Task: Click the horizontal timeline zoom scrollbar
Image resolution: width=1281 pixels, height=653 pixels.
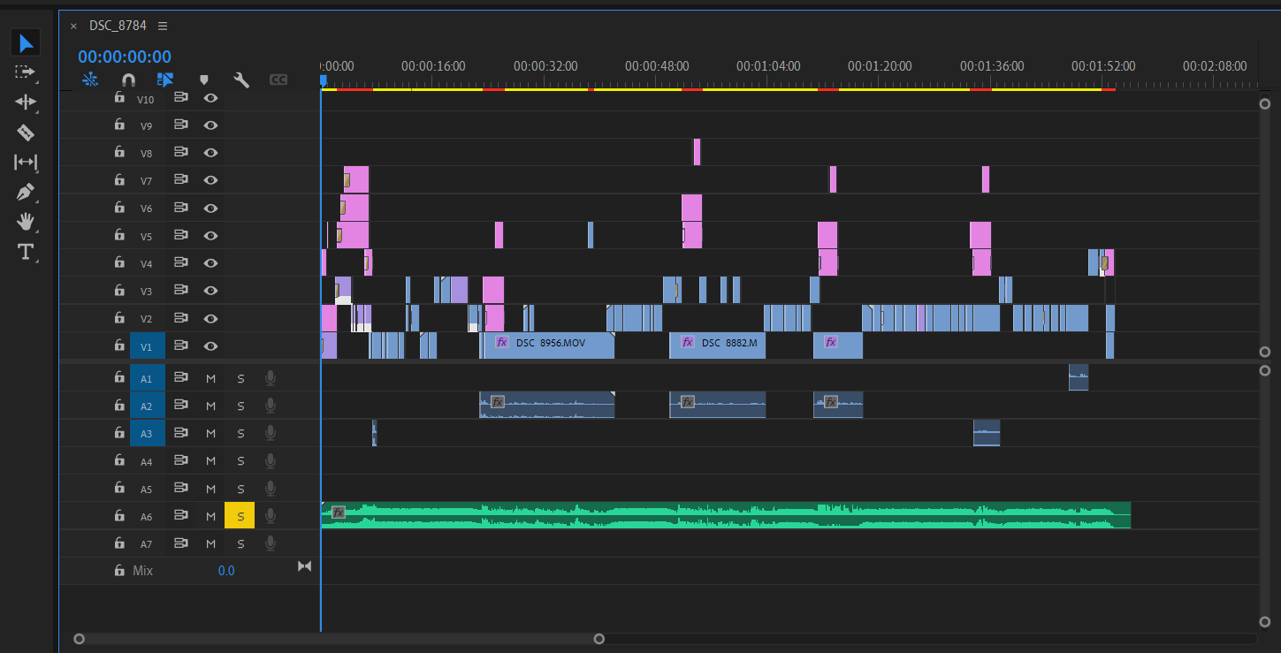Action: click(x=339, y=638)
